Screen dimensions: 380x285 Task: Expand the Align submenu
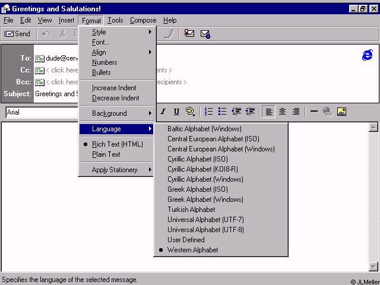pyautogui.click(x=116, y=52)
